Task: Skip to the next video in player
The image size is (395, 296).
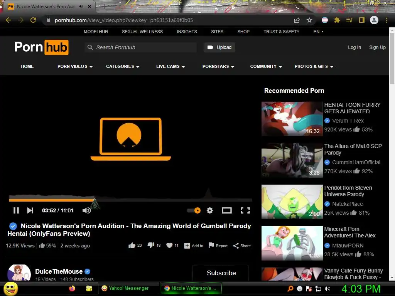Action: [x=30, y=210]
